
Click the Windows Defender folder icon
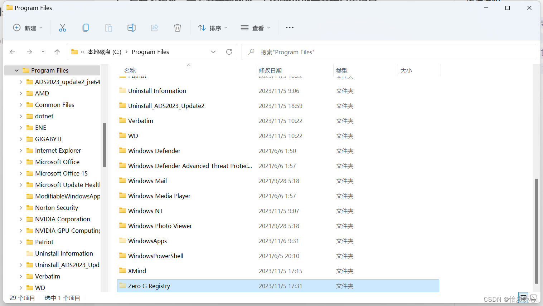coord(122,150)
